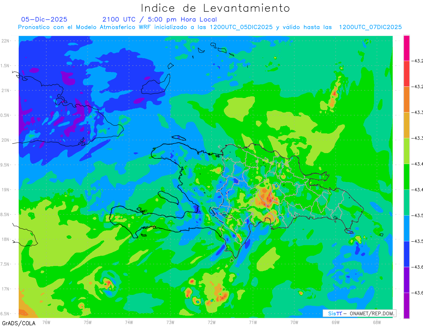
Task: Click the '19N' latitude label
Action: pyautogui.click(x=6, y=190)
